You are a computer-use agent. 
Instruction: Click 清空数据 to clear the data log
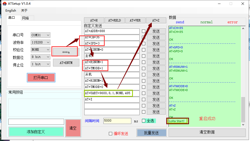207,132
